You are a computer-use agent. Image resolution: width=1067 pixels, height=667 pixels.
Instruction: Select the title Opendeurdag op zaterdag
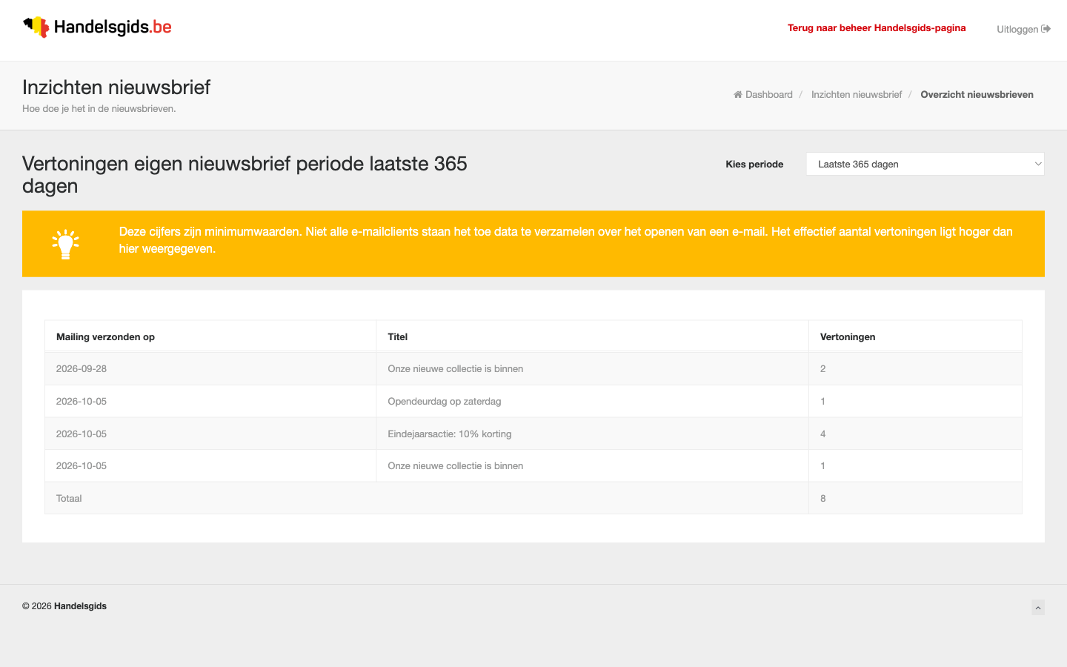pyautogui.click(x=445, y=401)
